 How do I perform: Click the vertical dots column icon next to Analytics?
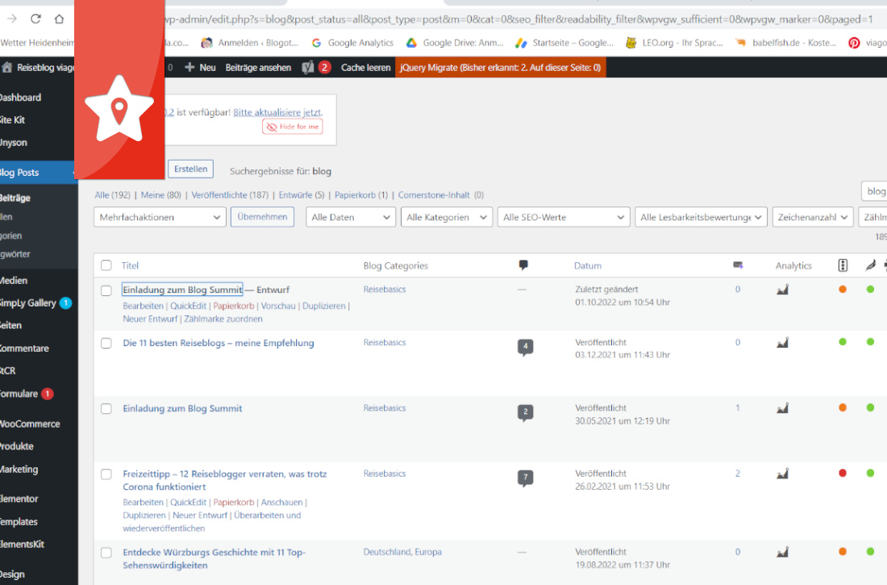point(842,265)
